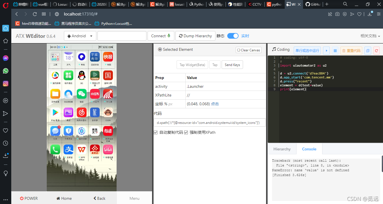Switch to the Console tab
Viewport: 383px width, 204px height.
coord(309,149)
